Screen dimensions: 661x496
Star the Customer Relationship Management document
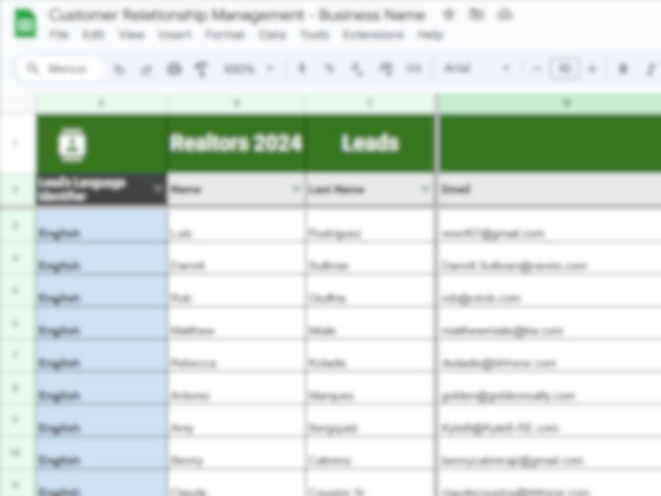(449, 15)
